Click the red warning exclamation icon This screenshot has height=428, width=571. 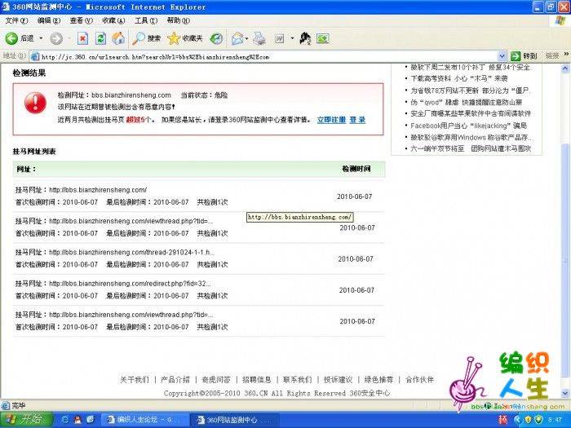click(x=35, y=103)
